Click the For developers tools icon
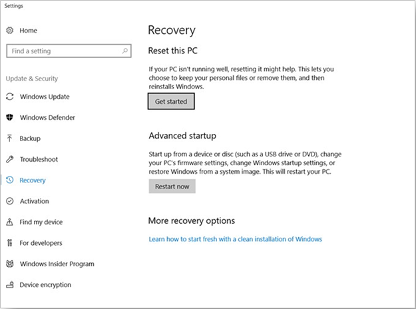Screen dimensions: 416x309 10,242
